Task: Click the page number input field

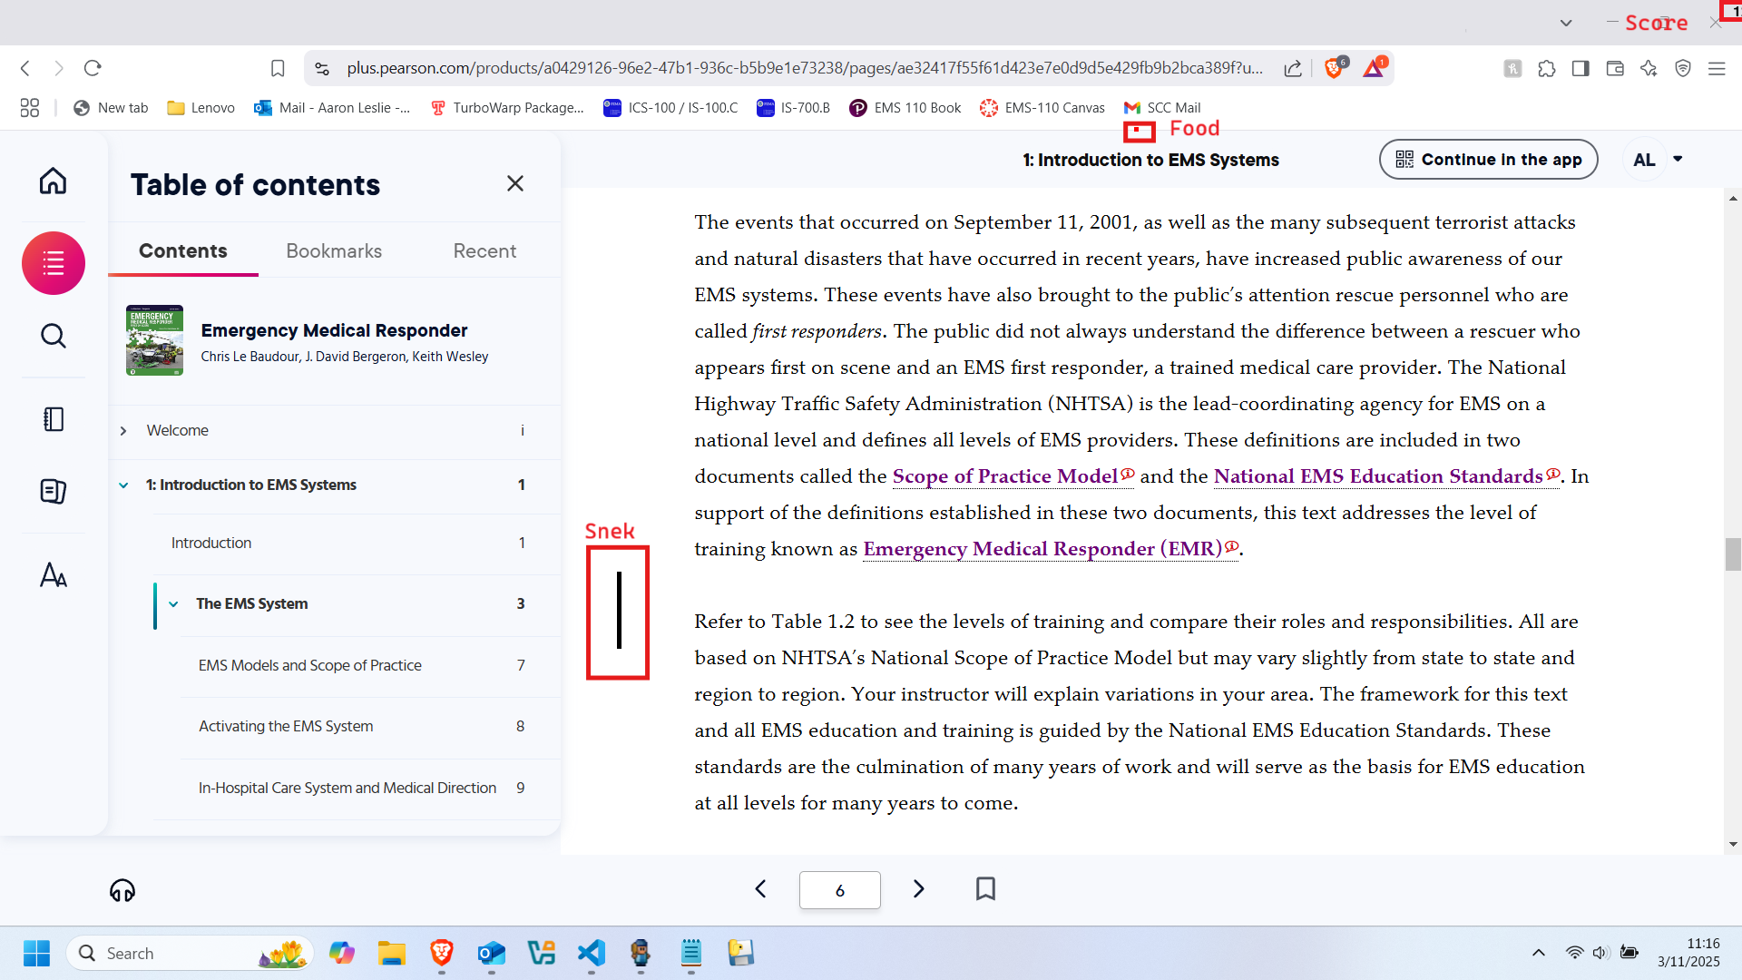Action: click(x=839, y=890)
